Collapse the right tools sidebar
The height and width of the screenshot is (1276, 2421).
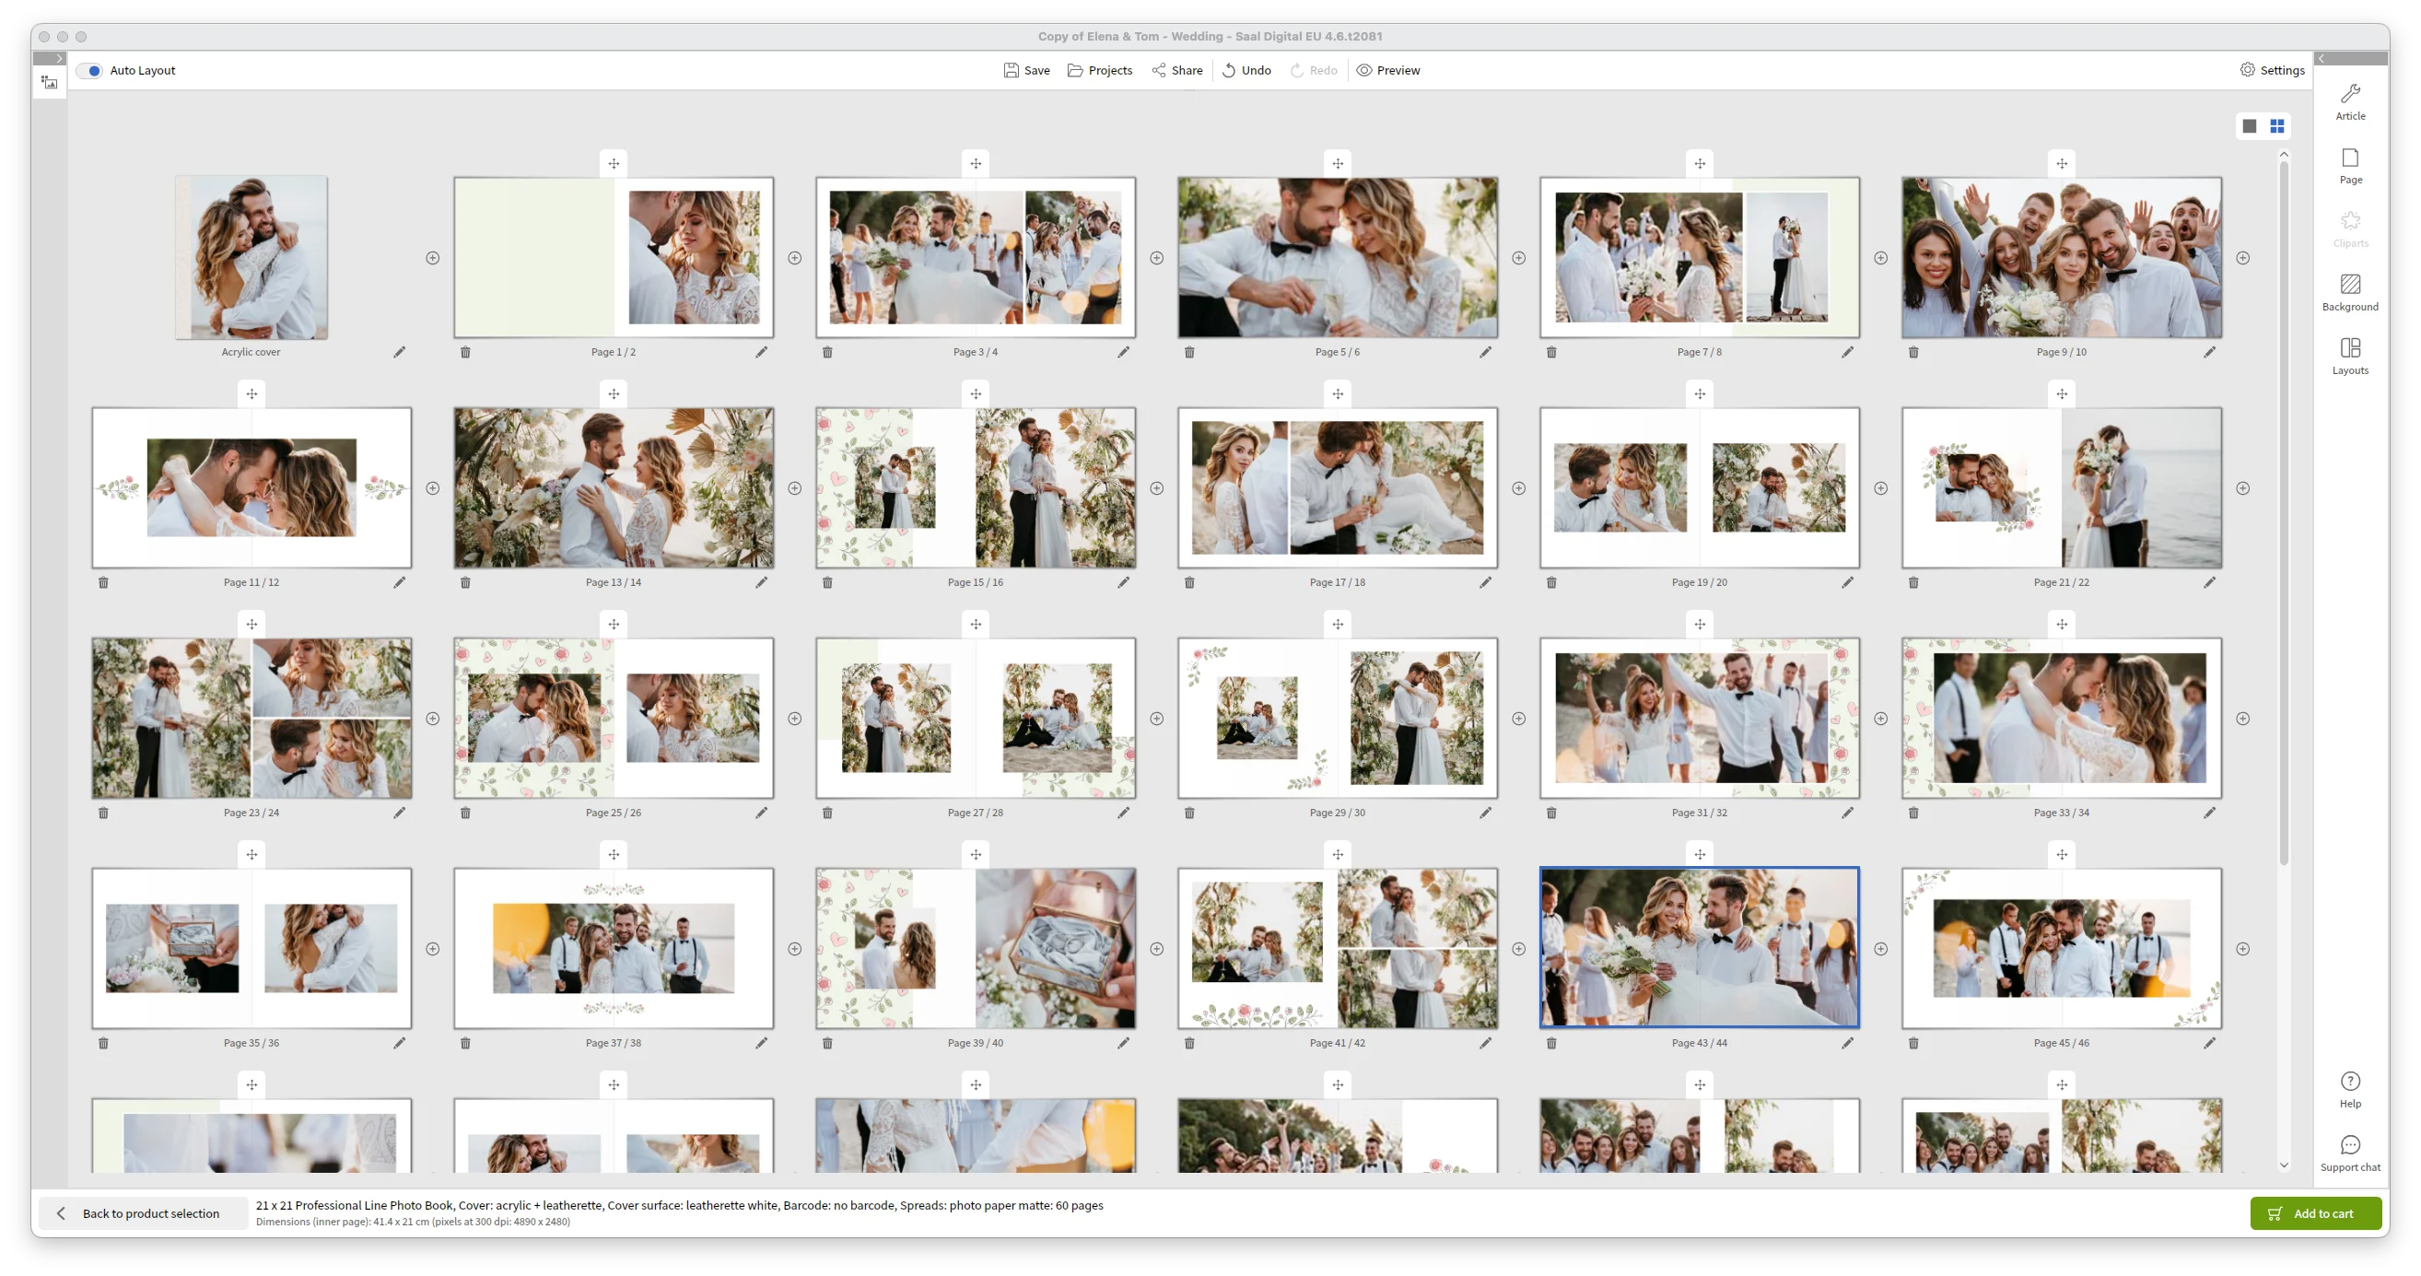point(2322,58)
